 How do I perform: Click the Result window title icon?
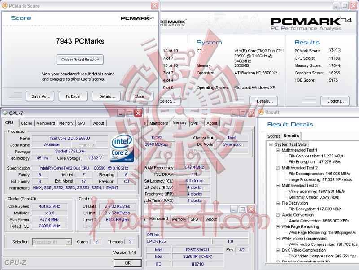261,112
